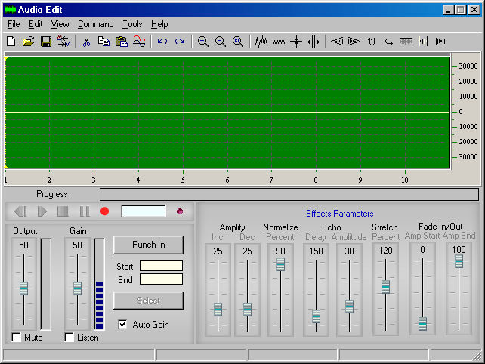Screen dimensions: 485x364
Task: Click the New file toolbar icon
Action: [x=11, y=42]
